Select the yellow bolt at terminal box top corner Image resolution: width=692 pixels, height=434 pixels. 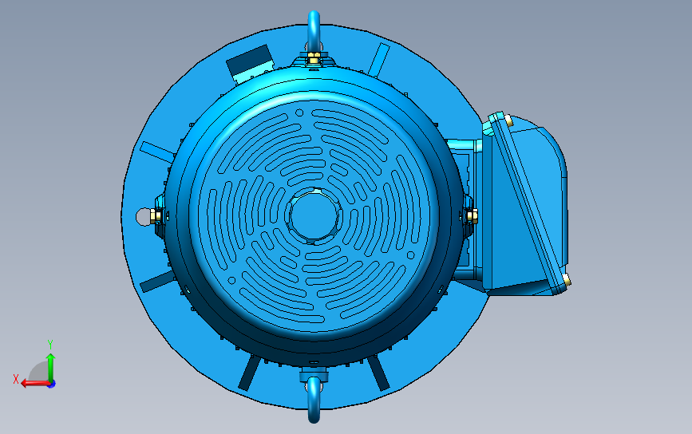[508, 120]
